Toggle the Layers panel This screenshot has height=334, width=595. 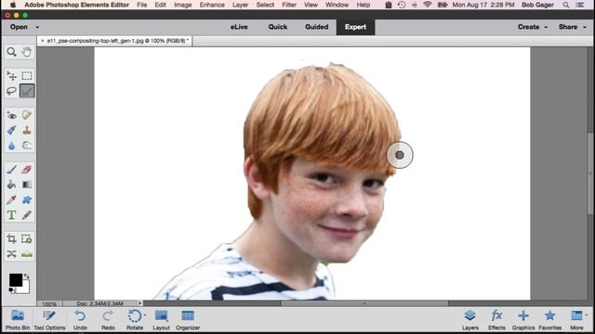pyautogui.click(x=470, y=320)
